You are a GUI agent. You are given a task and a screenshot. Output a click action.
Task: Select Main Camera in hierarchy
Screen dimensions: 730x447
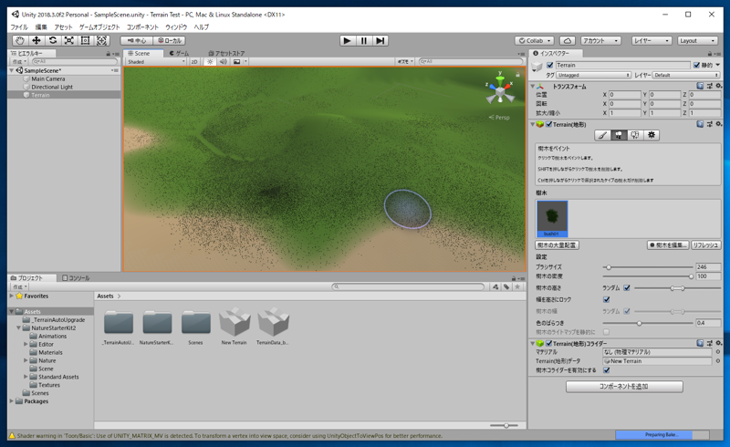48,78
